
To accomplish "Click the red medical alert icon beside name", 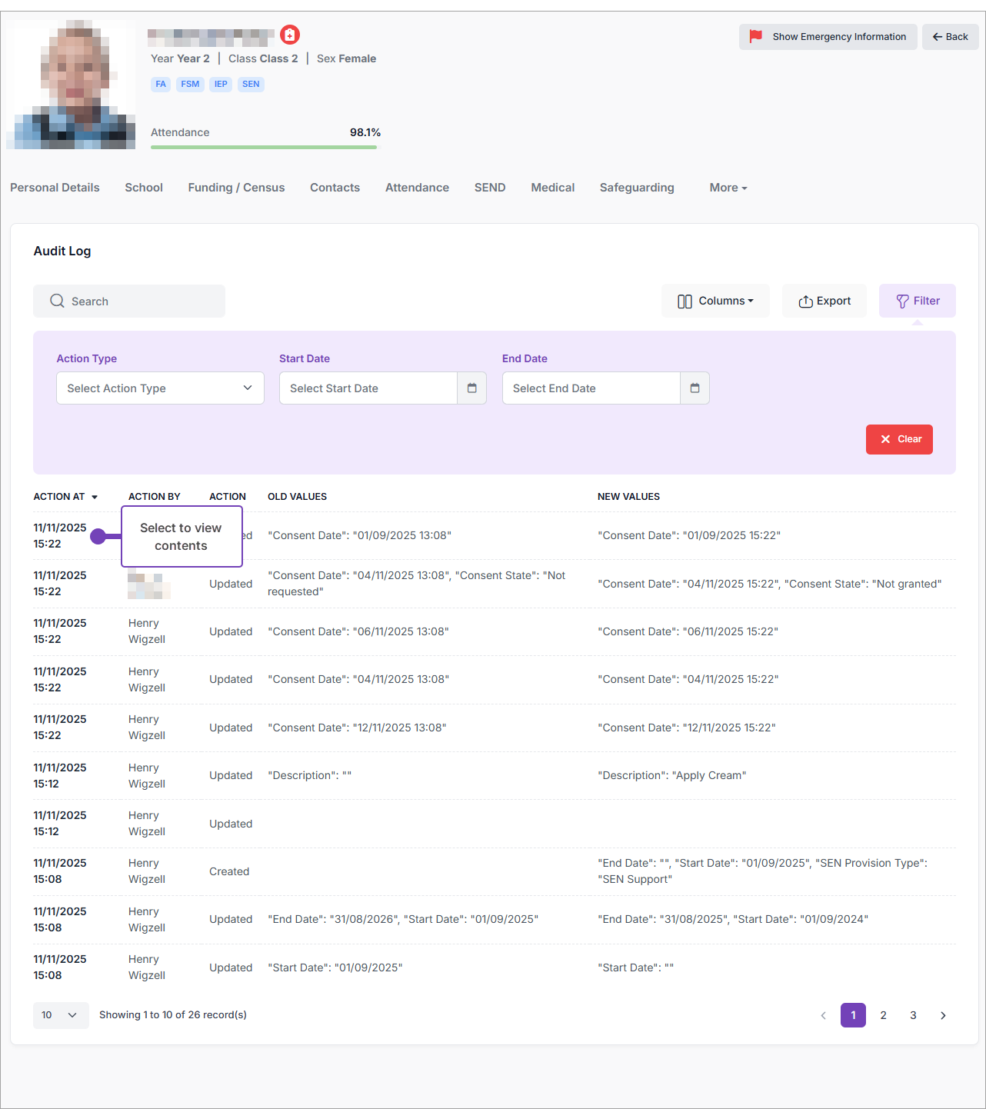I will pyautogui.click(x=290, y=35).
